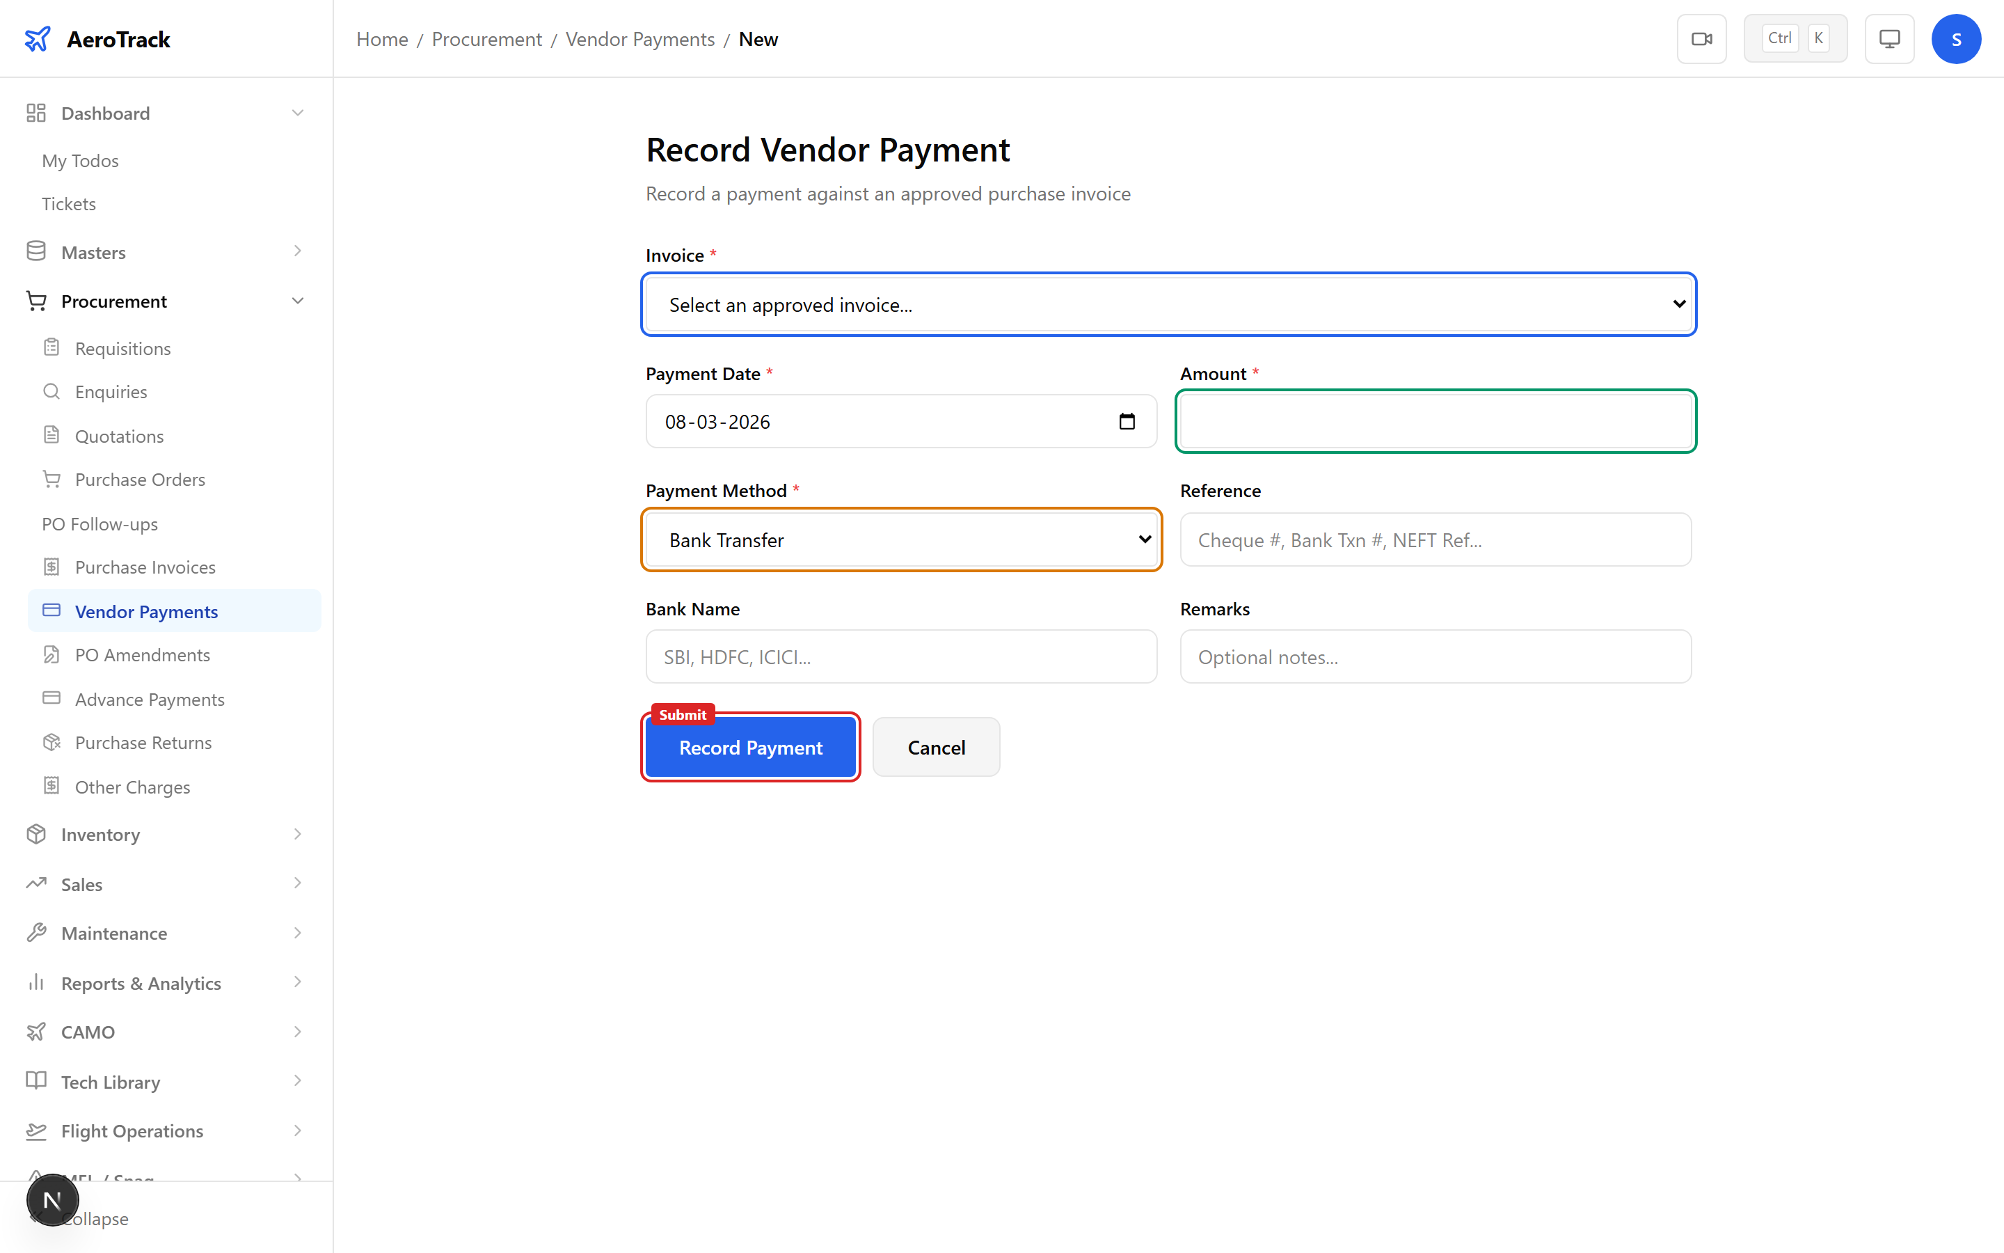Image resolution: width=2004 pixels, height=1253 pixels.
Task: Cancel the vendor payment form
Action: click(936, 747)
